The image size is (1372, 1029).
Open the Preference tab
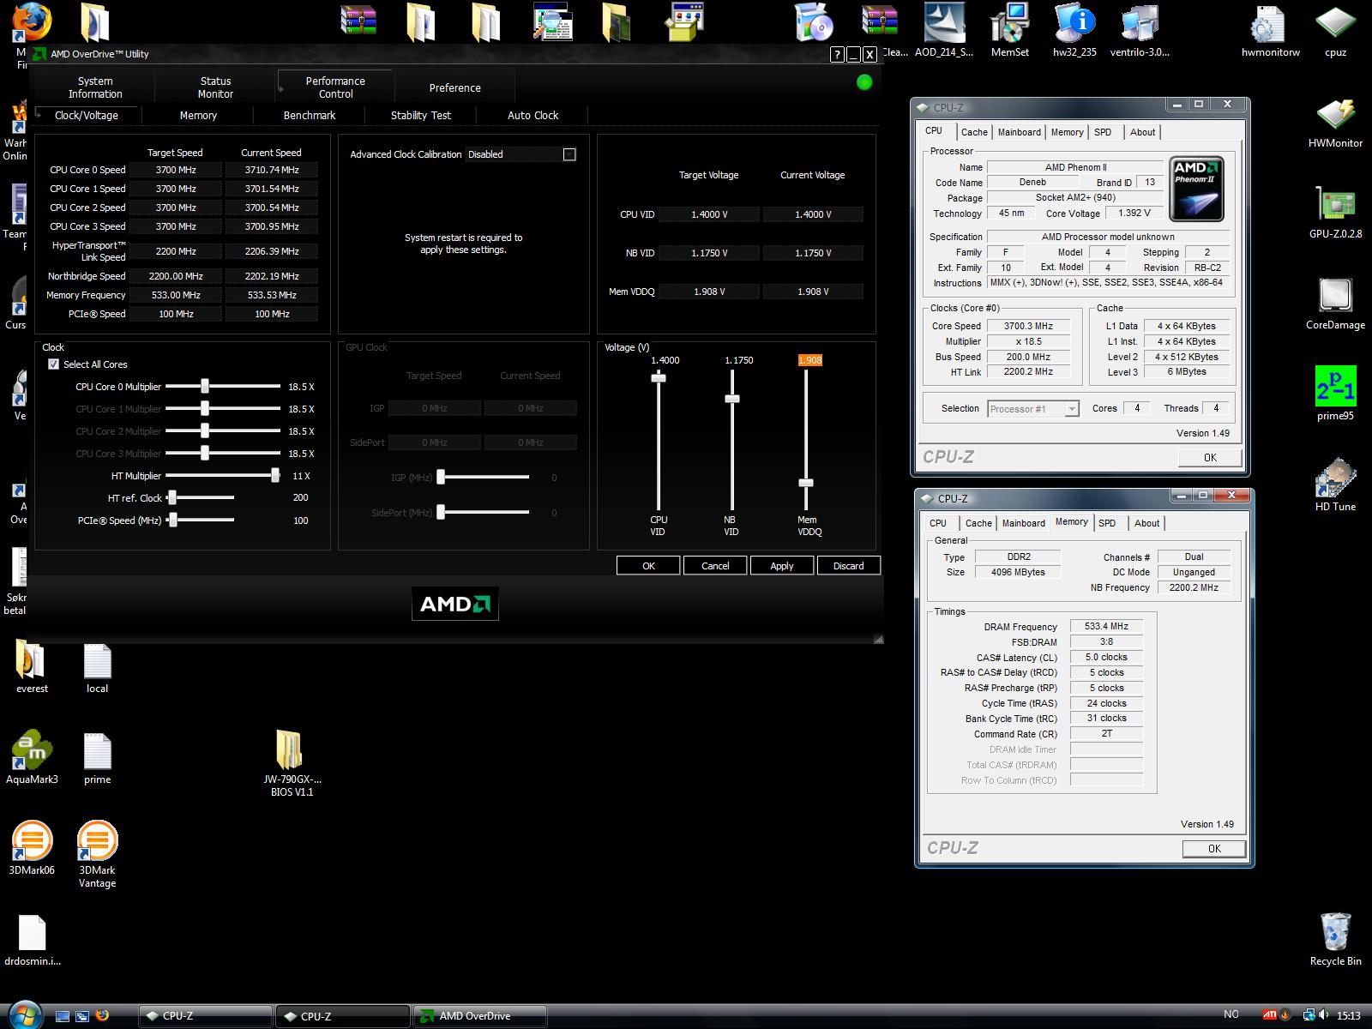pyautogui.click(x=454, y=87)
